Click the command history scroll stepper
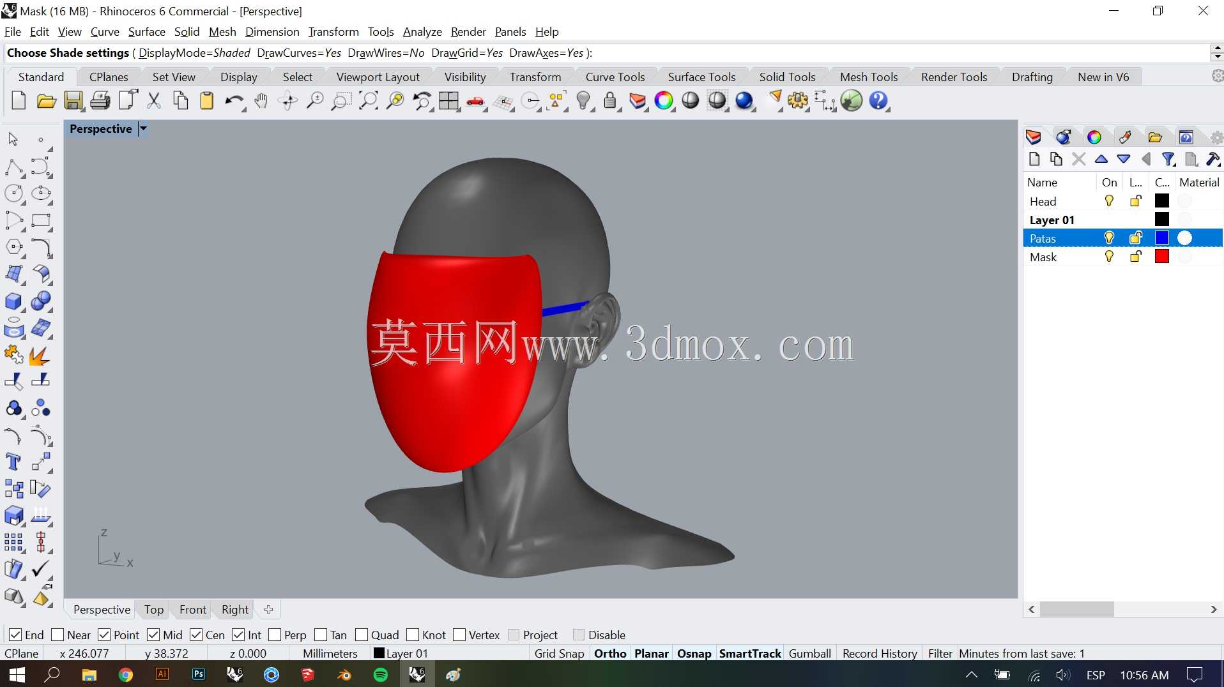1224x687 pixels. pos(1217,52)
